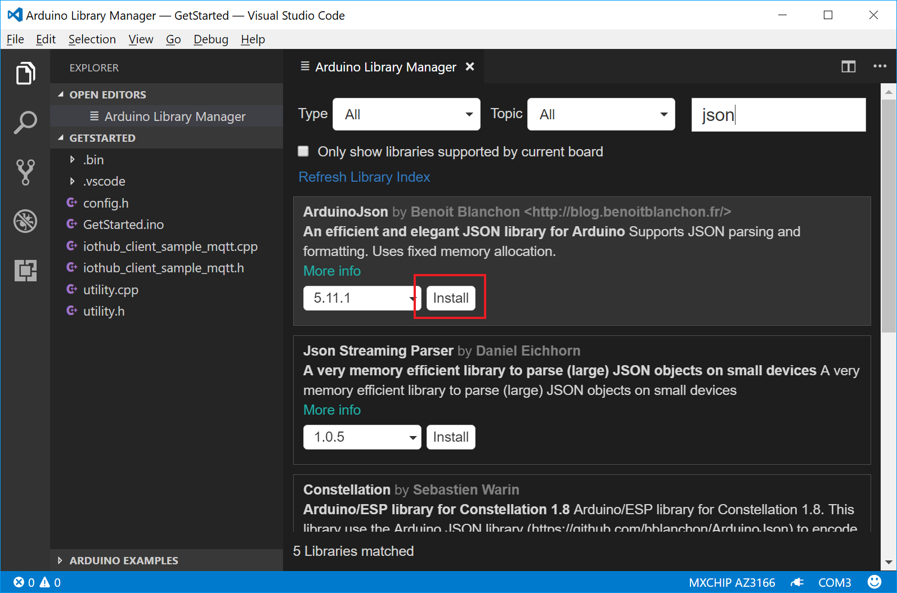Expand the ARDUINO EXAMPLES section
Viewport: 897px width, 593px height.
123,560
